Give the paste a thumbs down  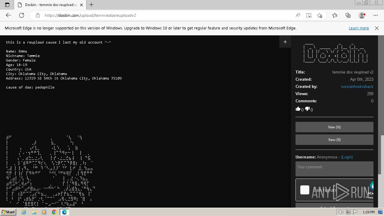[x=307, y=109]
